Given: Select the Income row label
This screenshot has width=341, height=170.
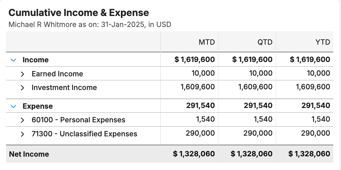Looking at the screenshot, I should (x=36, y=60).
